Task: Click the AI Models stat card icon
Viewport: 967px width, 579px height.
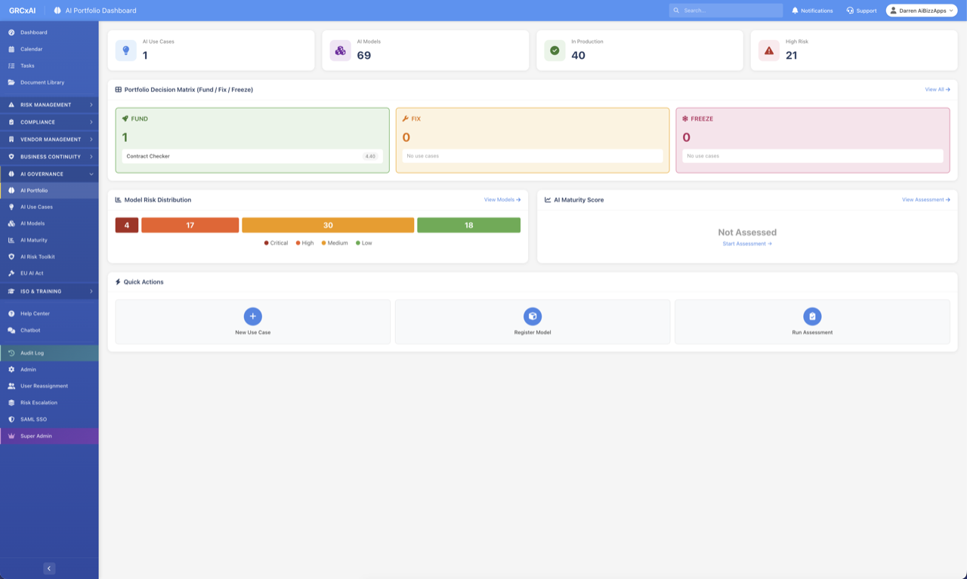Action: [x=340, y=51]
